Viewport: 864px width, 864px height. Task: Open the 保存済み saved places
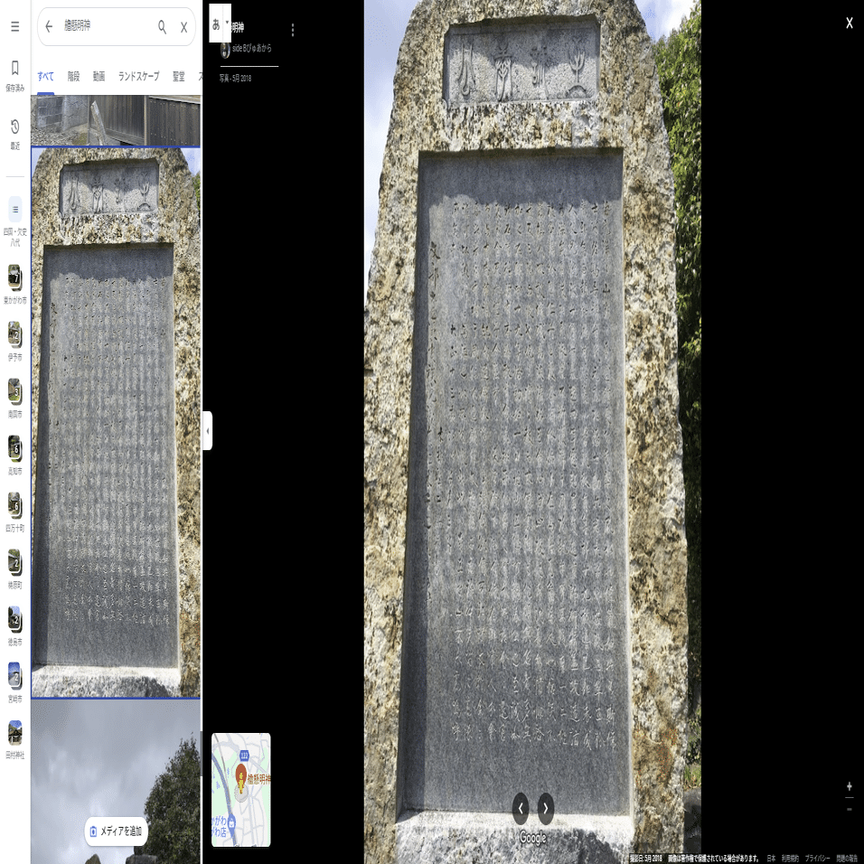[x=14, y=76]
